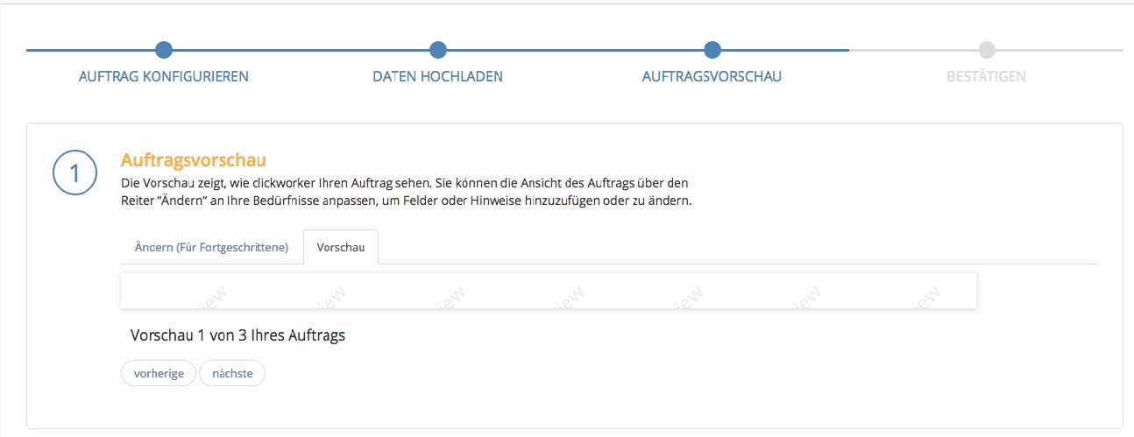Select the Vorschau tab

[341, 247]
